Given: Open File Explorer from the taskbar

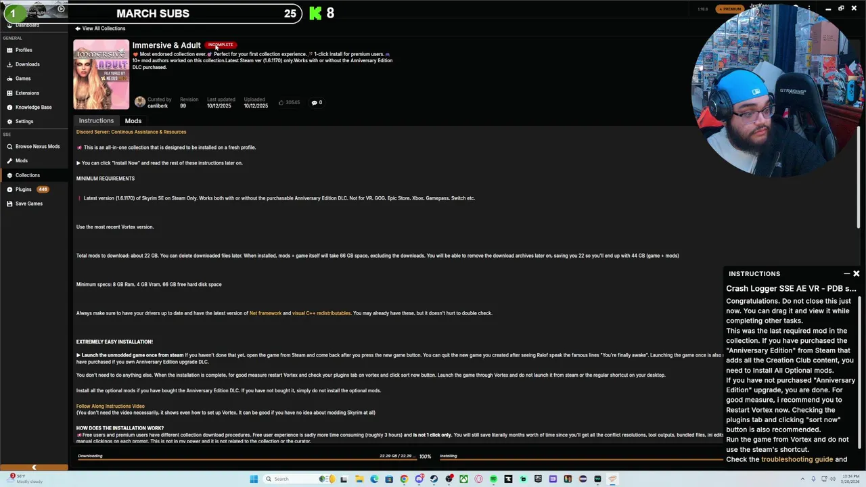Looking at the screenshot, I should click(359, 479).
